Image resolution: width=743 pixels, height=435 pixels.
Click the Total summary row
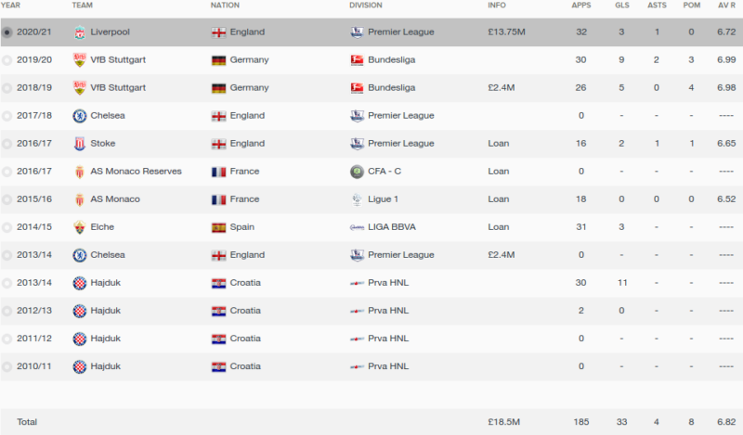tap(371, 422)
